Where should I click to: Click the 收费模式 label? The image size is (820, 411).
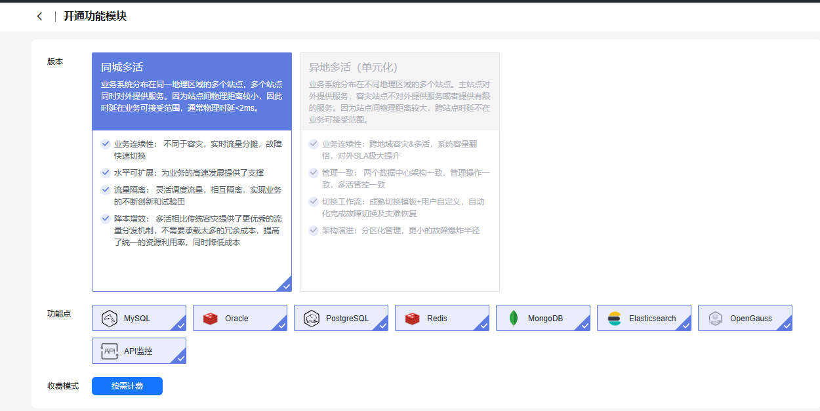(x=63, y=386)
